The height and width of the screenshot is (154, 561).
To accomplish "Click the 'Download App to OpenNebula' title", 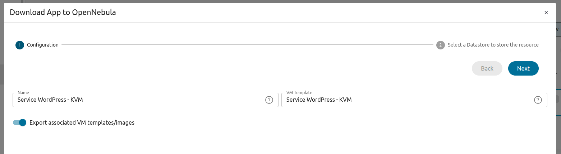I will click(x=63, y=13).
